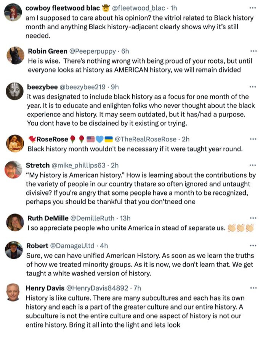Open the three-dot menu on Robin Green's tweet
Viewport: 263px width, 337px height.
pyautogui.click(x=253, y=51)
